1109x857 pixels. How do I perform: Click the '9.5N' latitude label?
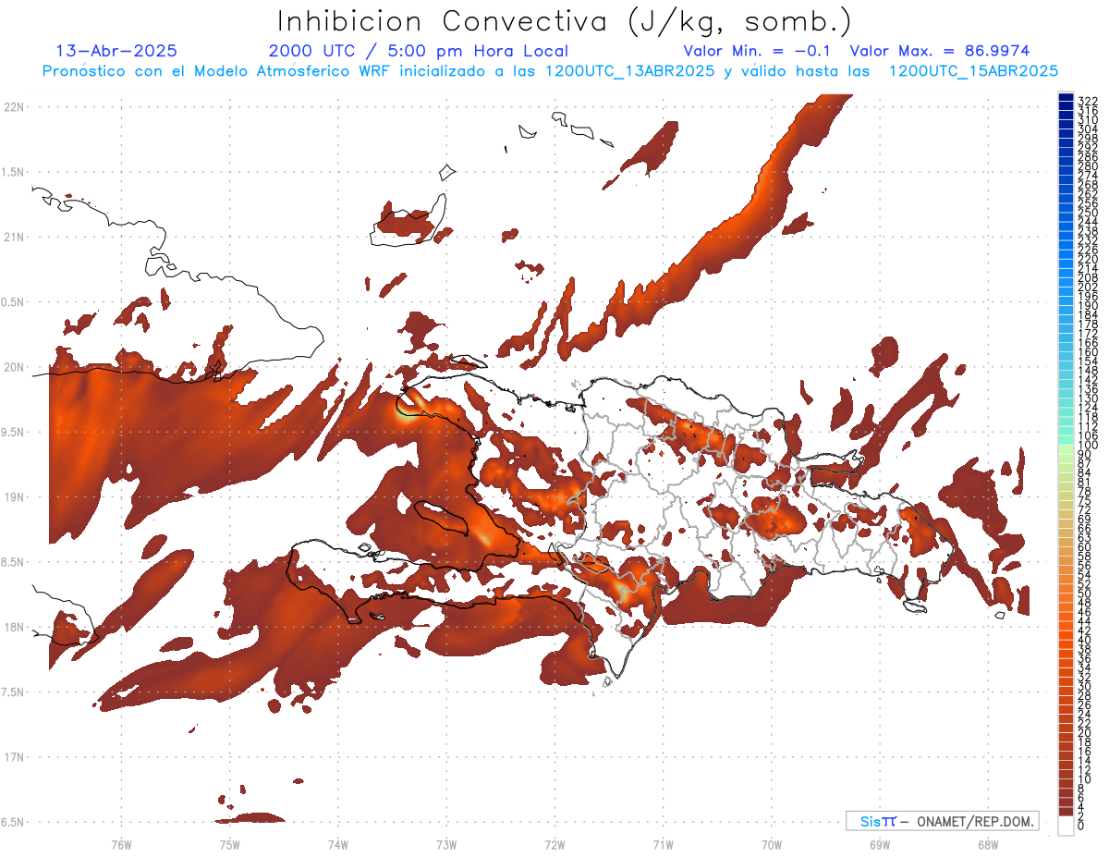click(14, 433)
